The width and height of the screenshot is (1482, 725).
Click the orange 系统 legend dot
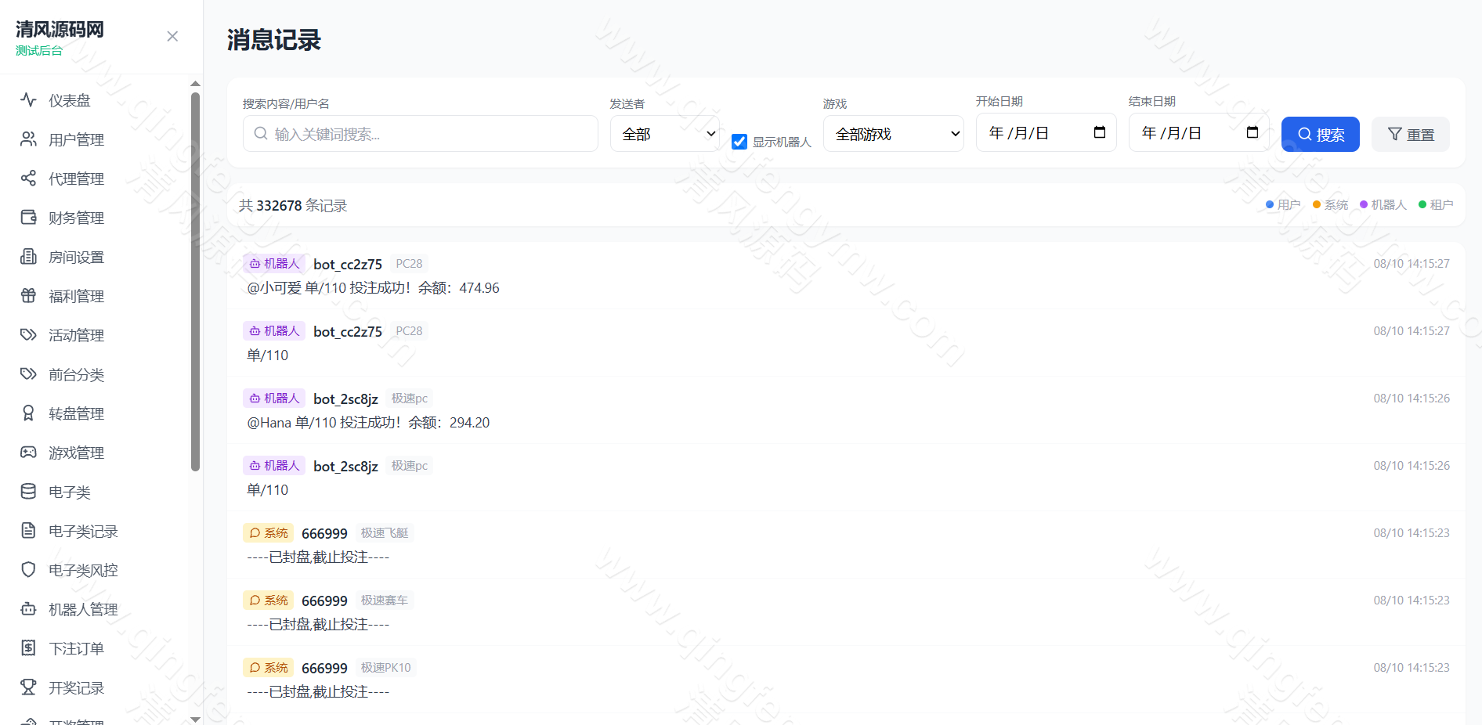point(1317,204)
